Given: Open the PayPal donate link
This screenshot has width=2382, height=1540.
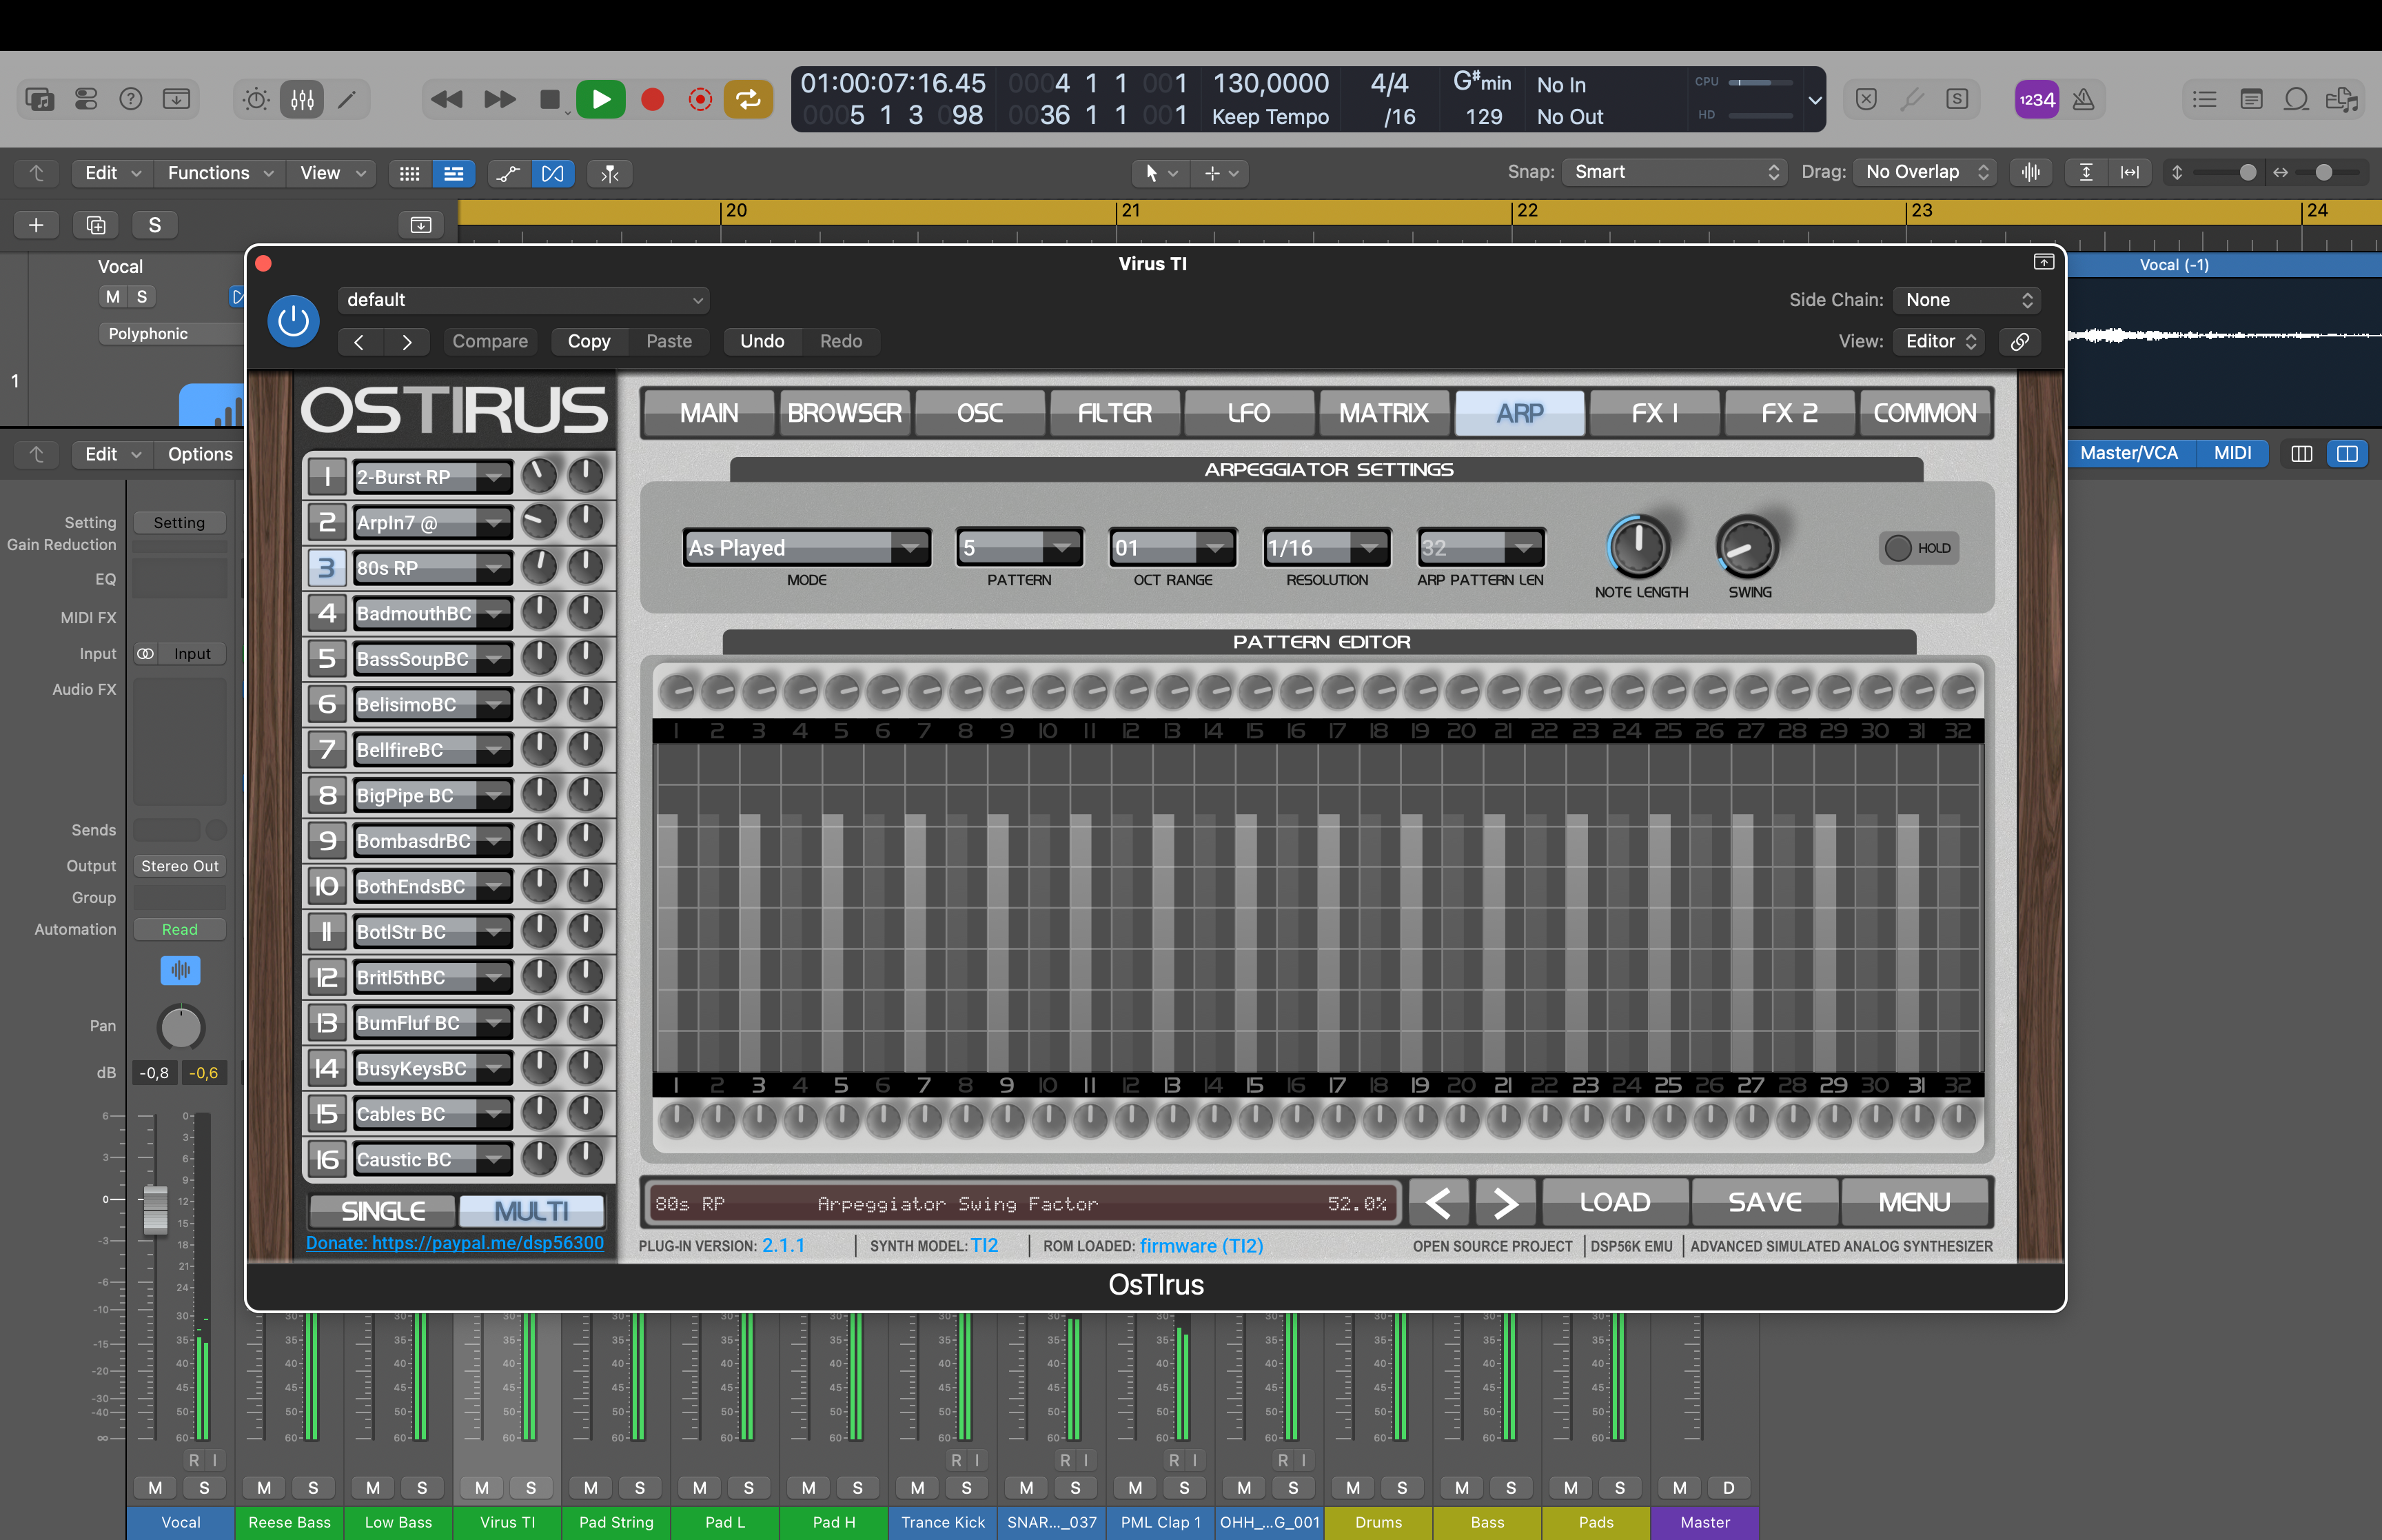Looking at the screenshot, I should (x=455, y=1243).
